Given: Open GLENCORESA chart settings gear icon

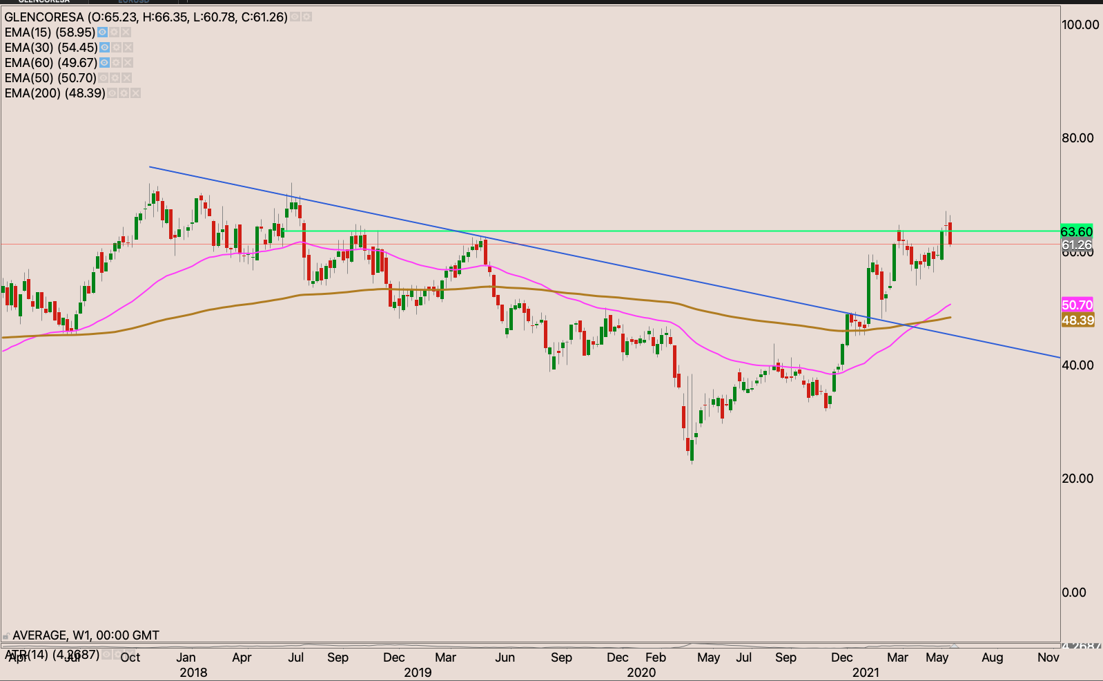Looking at the screenshot, I should (306, 17).
